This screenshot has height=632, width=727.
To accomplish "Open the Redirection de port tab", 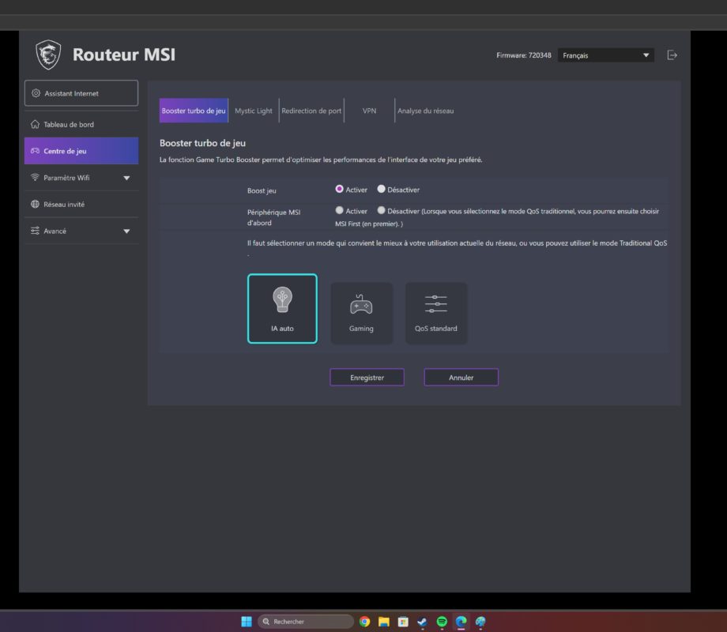I will coord(311,111).
